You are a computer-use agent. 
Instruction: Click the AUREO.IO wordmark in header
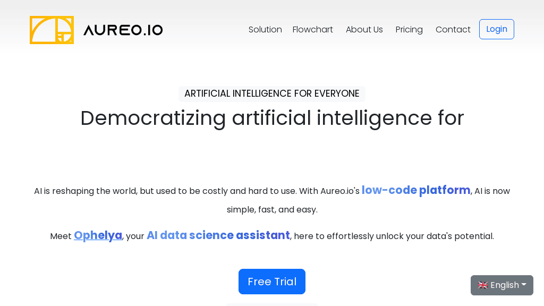pyautogui.click(x=123, y=30)
